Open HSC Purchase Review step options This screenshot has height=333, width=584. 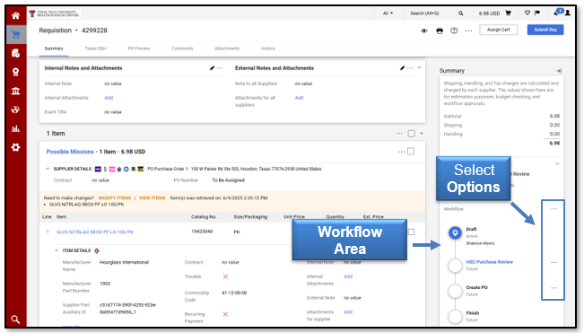pos(553,263)
